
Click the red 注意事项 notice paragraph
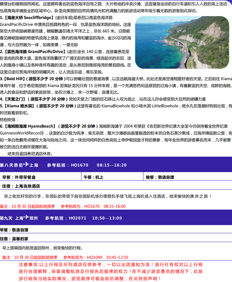111,271
